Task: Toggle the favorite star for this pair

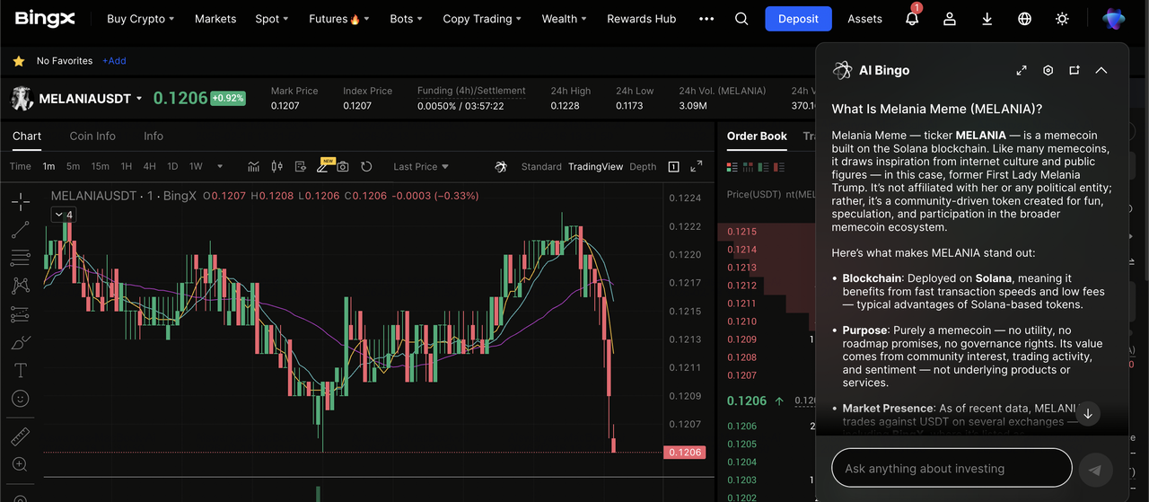Action: click(18, 61)
